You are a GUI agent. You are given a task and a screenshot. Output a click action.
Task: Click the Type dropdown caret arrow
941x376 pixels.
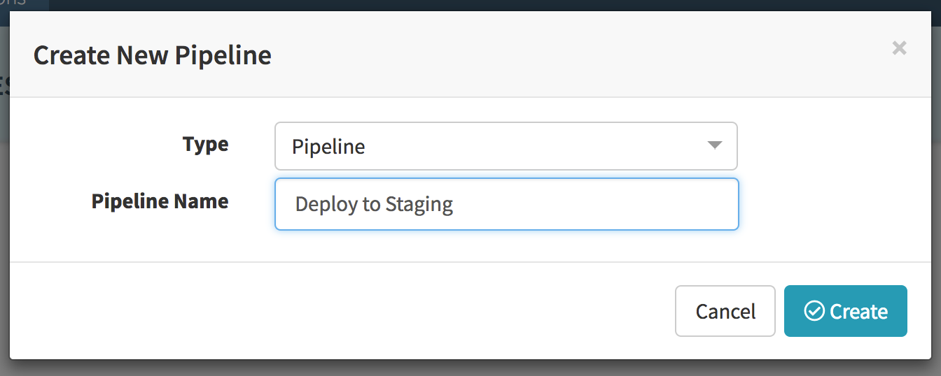[714, 145]
